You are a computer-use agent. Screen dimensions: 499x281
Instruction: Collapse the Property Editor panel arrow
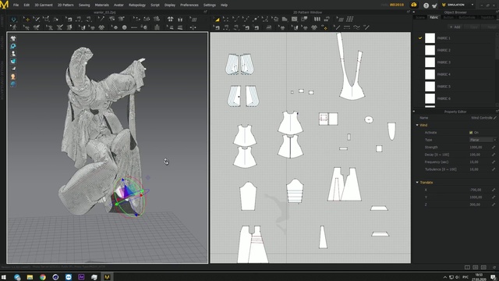point(414,112)
